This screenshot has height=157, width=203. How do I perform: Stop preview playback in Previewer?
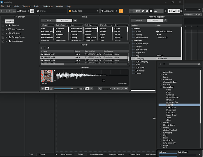[x=47, y=89]
